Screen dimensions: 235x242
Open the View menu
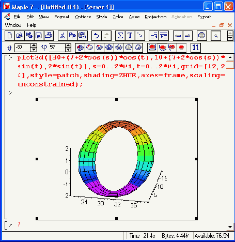(44, 17)
